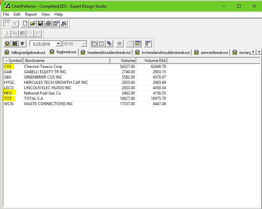
Task: Click the Paste clipboard icon
Action: pos(22,34)
